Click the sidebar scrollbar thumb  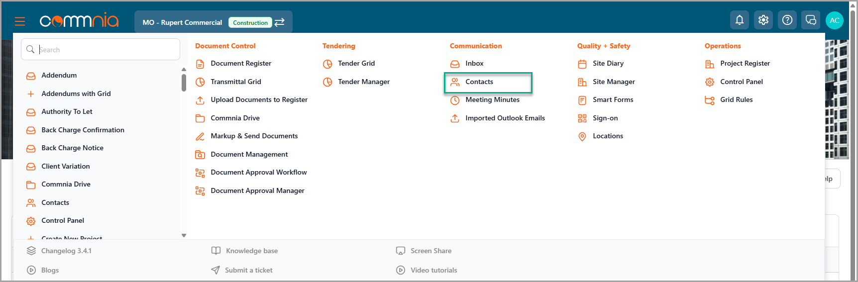coord(184,83)
